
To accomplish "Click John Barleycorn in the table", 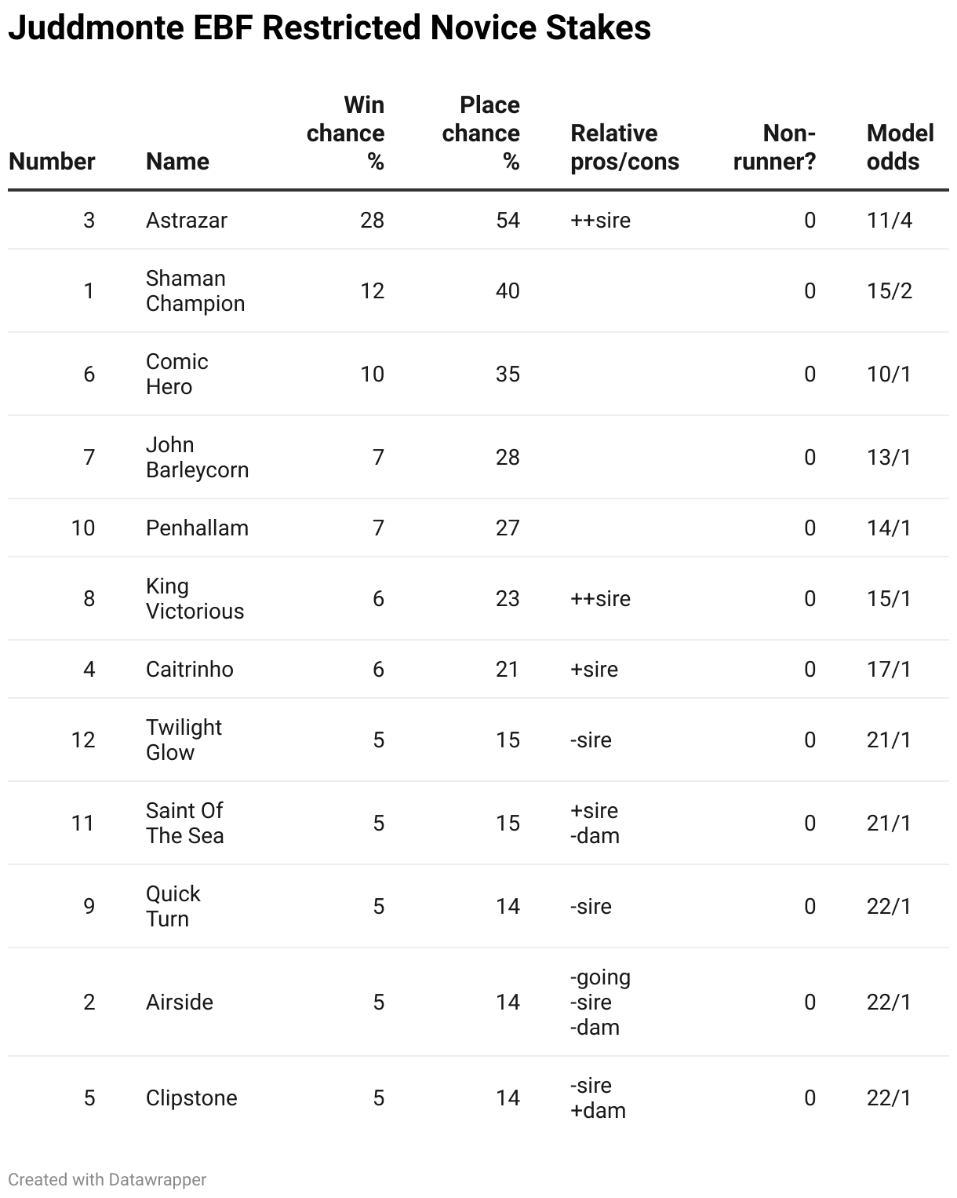I will [197, 458].
